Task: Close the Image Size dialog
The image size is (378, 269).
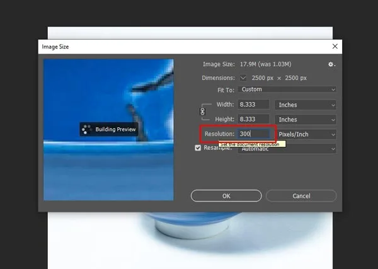Action: point(334,46)
